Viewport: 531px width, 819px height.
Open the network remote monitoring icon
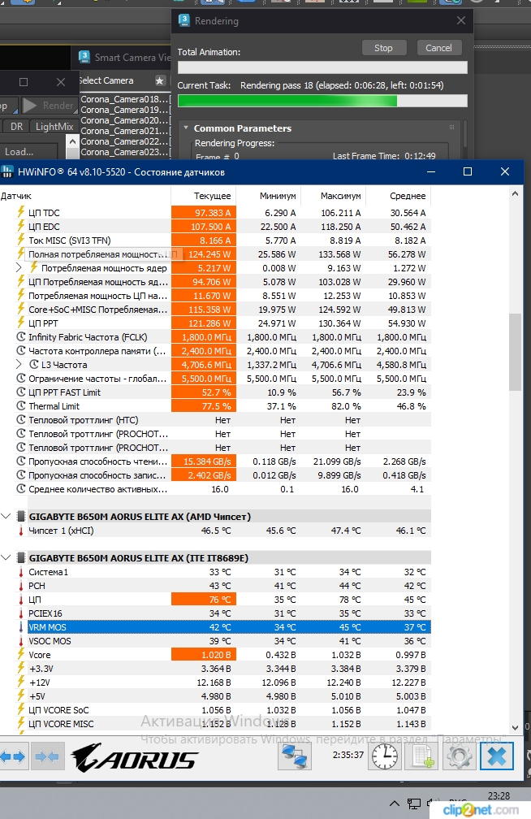295,756
